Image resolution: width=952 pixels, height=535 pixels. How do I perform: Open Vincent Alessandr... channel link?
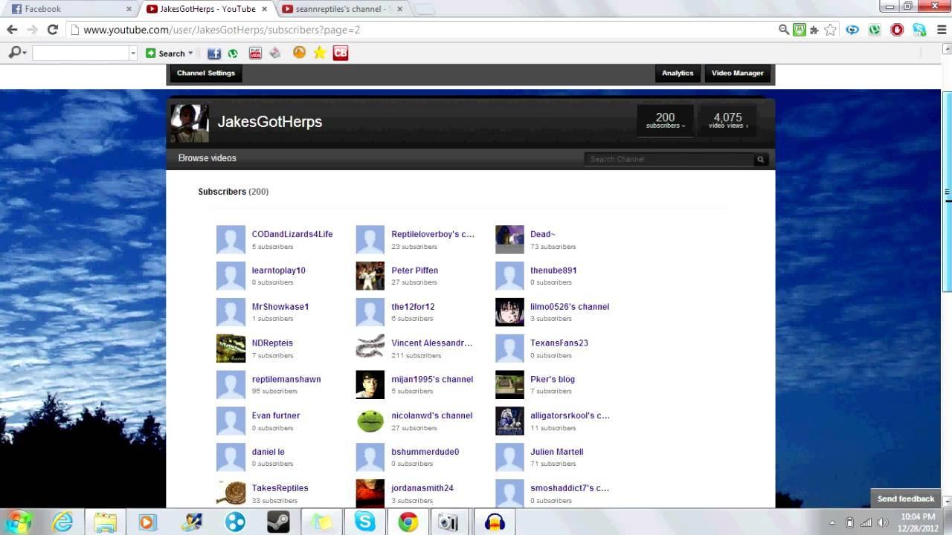pos(432,343)
